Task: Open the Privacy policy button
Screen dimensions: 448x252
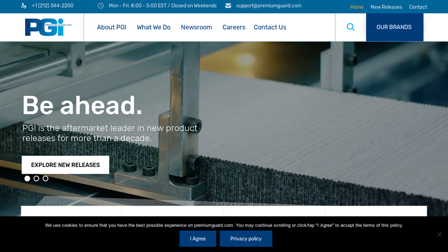Action: pos(246,239)
